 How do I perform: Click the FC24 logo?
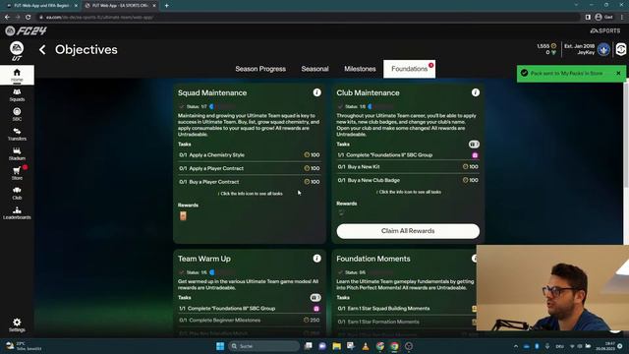[27, 30]
